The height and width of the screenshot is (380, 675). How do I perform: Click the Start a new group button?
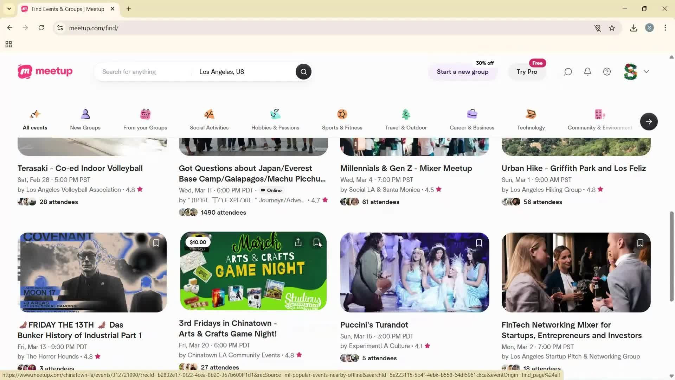462,72
